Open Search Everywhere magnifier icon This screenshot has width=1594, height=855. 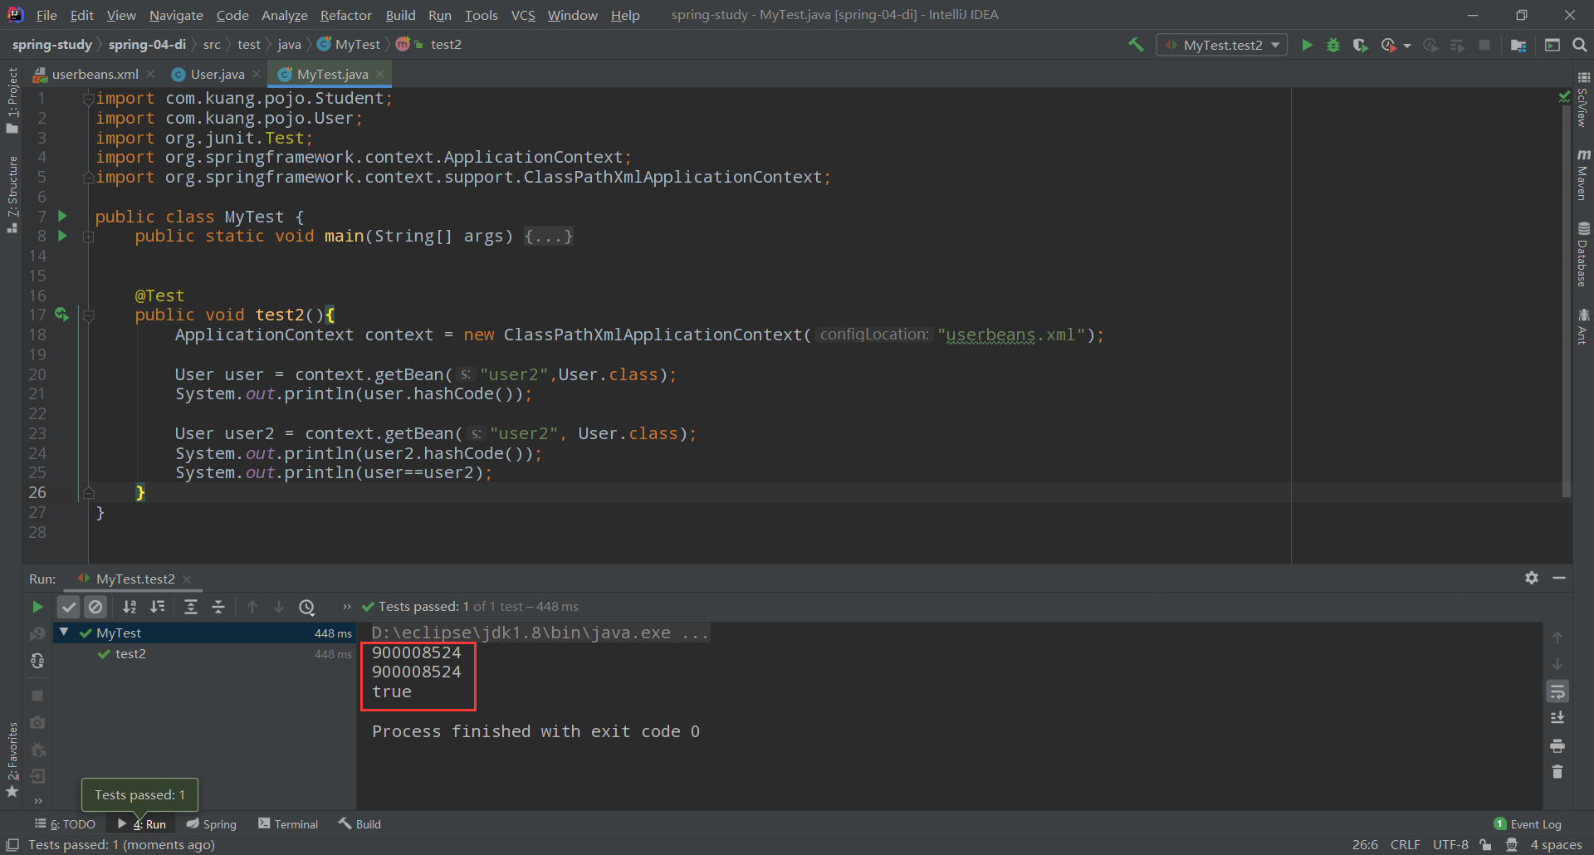tap(1579, 45)
